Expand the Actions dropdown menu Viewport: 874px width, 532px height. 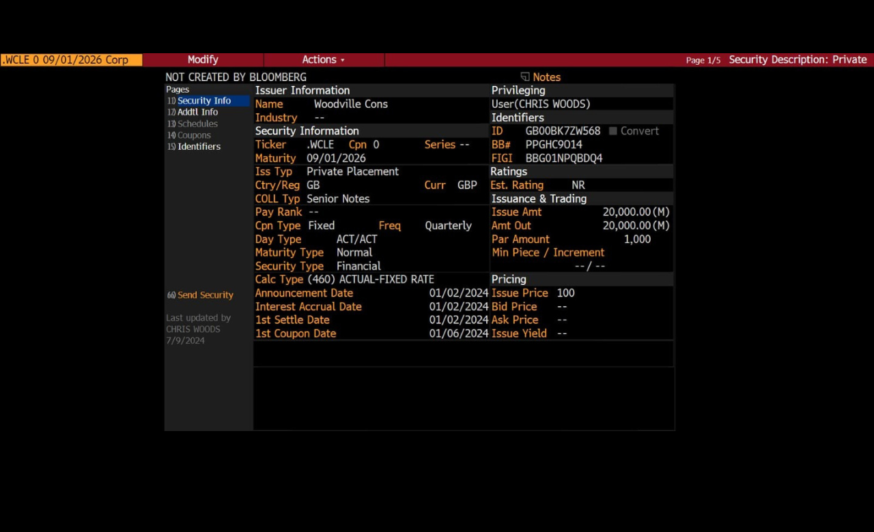pos(324,60)
